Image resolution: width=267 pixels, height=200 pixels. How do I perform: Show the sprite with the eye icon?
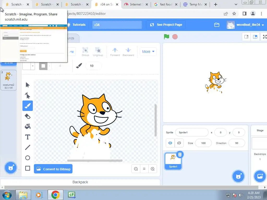170,143
